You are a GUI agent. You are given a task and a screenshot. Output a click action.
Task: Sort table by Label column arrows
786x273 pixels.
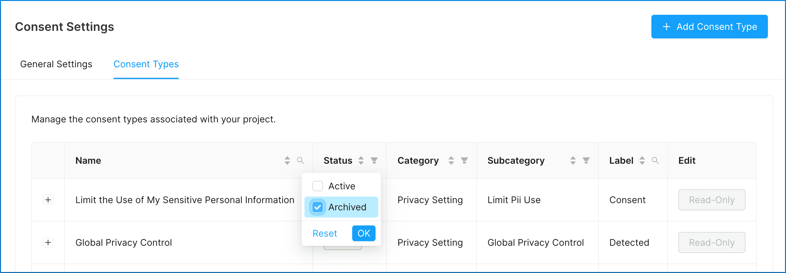[x=642, y=160]
